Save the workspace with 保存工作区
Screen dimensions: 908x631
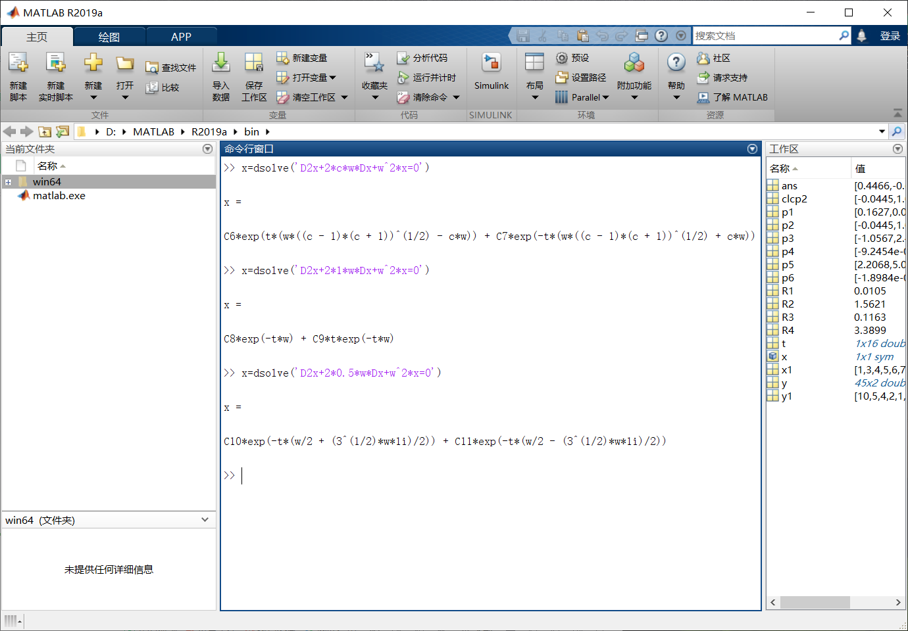click(x=254, y=77)
